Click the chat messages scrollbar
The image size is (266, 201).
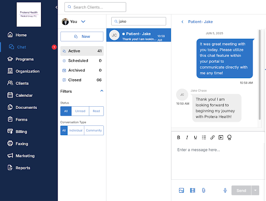pos(260,75)
